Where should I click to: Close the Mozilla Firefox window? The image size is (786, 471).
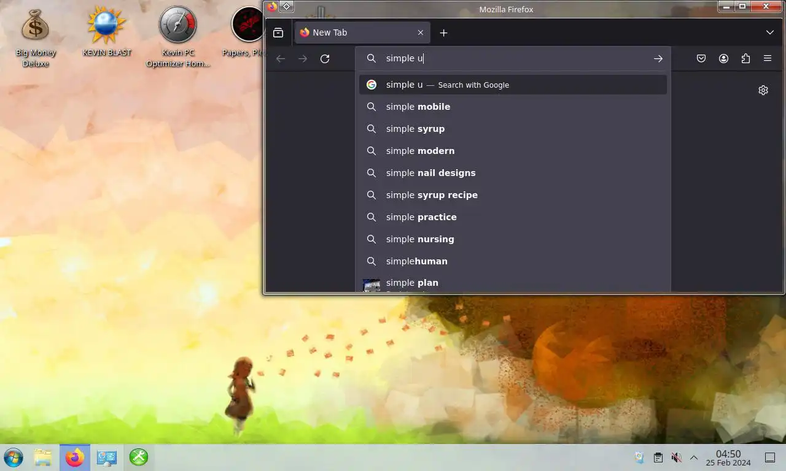pyautogui.click(x=766, y=6)
